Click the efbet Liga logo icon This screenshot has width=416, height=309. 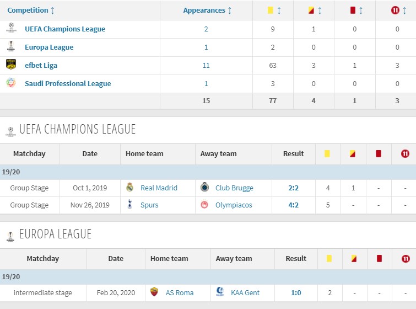[11, 65]
